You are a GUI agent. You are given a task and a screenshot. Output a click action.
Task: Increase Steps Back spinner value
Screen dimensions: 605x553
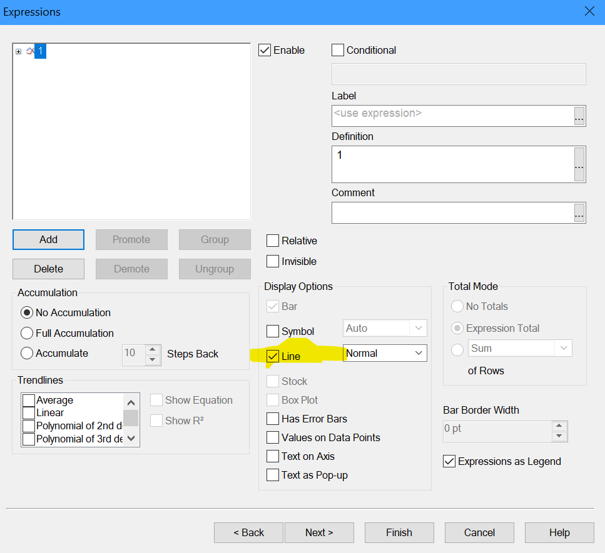coord(153,349)
